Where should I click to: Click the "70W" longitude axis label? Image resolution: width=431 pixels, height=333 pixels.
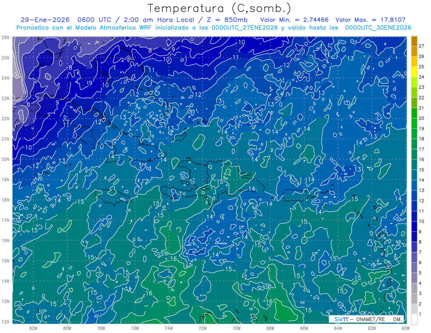(236, 328)
